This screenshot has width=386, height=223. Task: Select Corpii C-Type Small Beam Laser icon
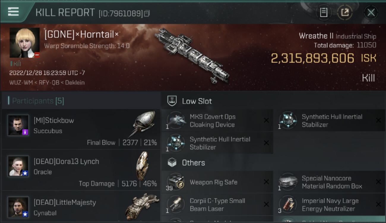[176, 205]
